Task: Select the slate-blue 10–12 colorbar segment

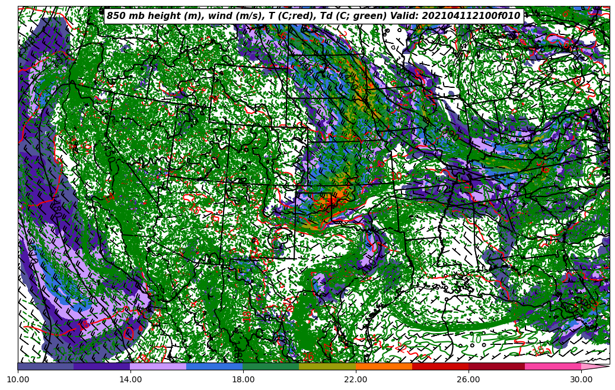Action: (46, 367)
